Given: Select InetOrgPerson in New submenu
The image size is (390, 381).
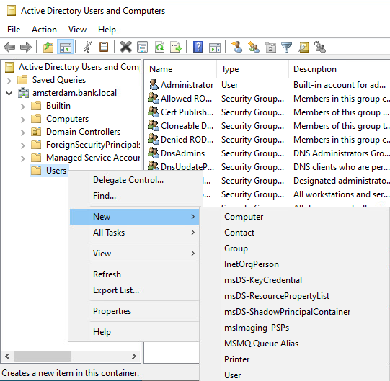Looking at the screenshot, I should point(295,264).
